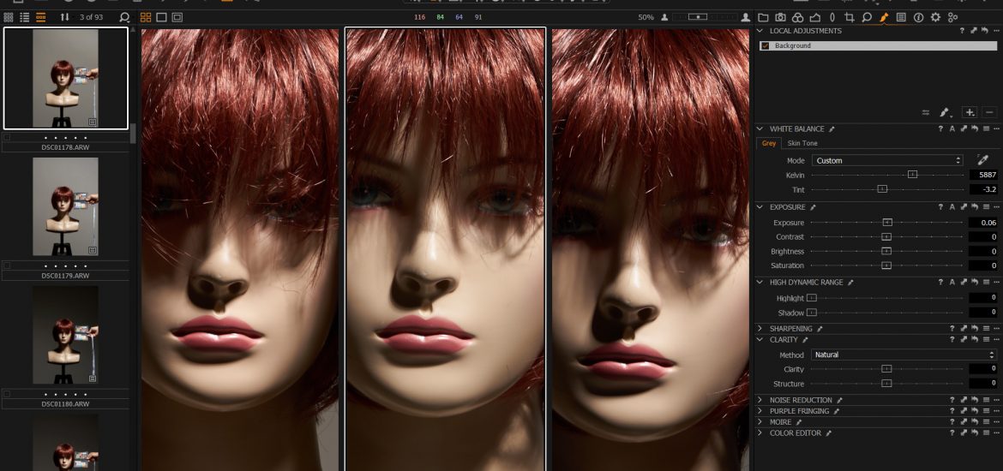
Task: Open the Batch tool tab icon
Action: pos(953,17)
